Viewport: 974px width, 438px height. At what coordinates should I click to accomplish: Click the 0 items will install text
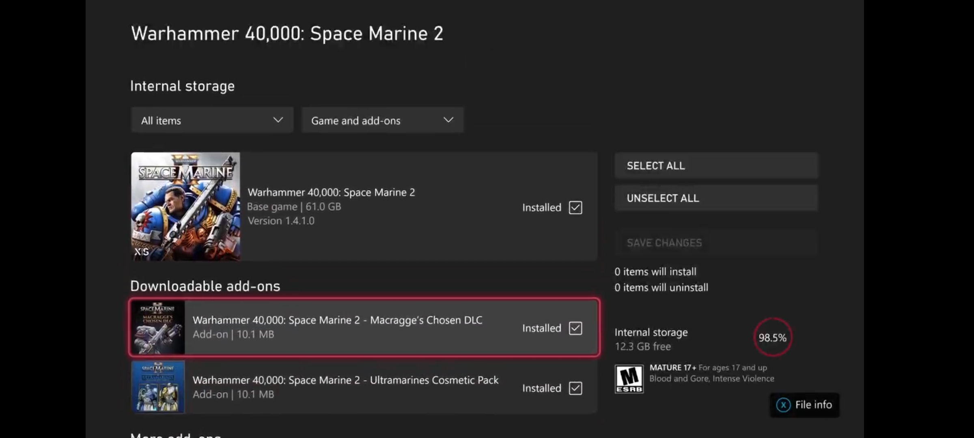tap(655, 271)
